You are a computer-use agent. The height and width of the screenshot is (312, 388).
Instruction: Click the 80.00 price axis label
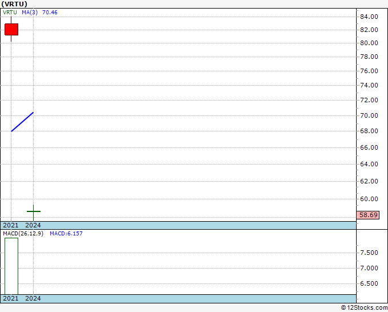[x=369, y=43]
